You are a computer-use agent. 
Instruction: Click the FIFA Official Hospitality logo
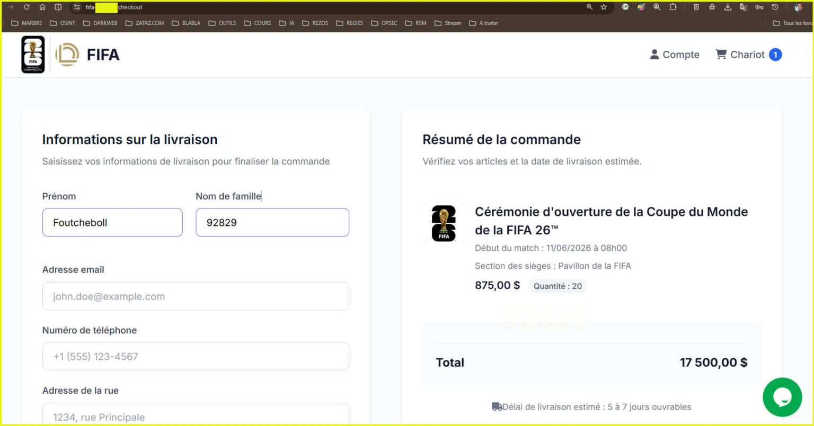(x=33, y=55)
